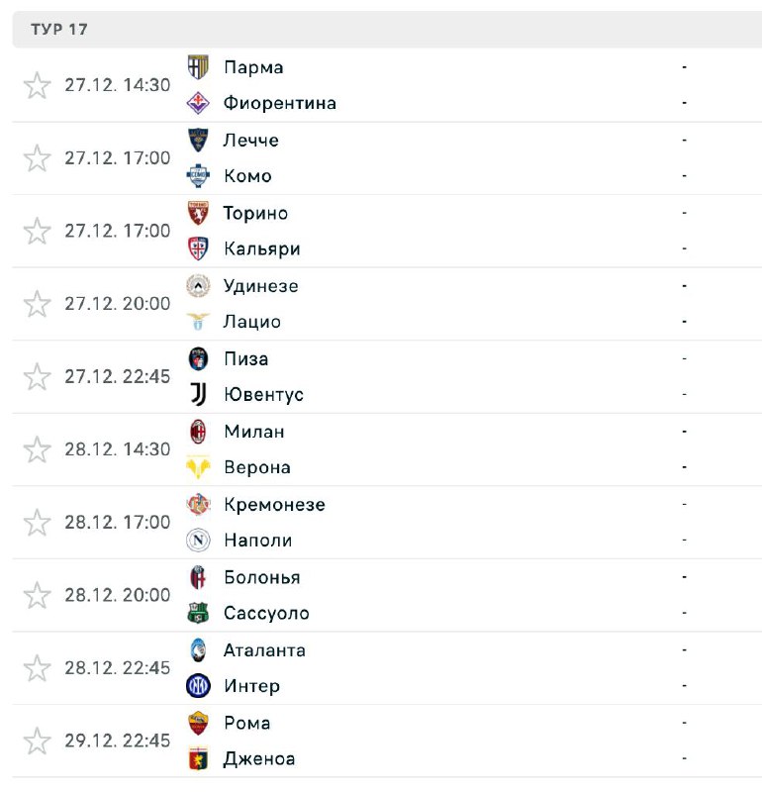Click the Inter club logo
Screen dimensions: 762x792
tap(198, 686)
